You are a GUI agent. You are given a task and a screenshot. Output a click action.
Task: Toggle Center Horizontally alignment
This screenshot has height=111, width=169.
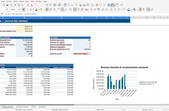pos(51,10)
